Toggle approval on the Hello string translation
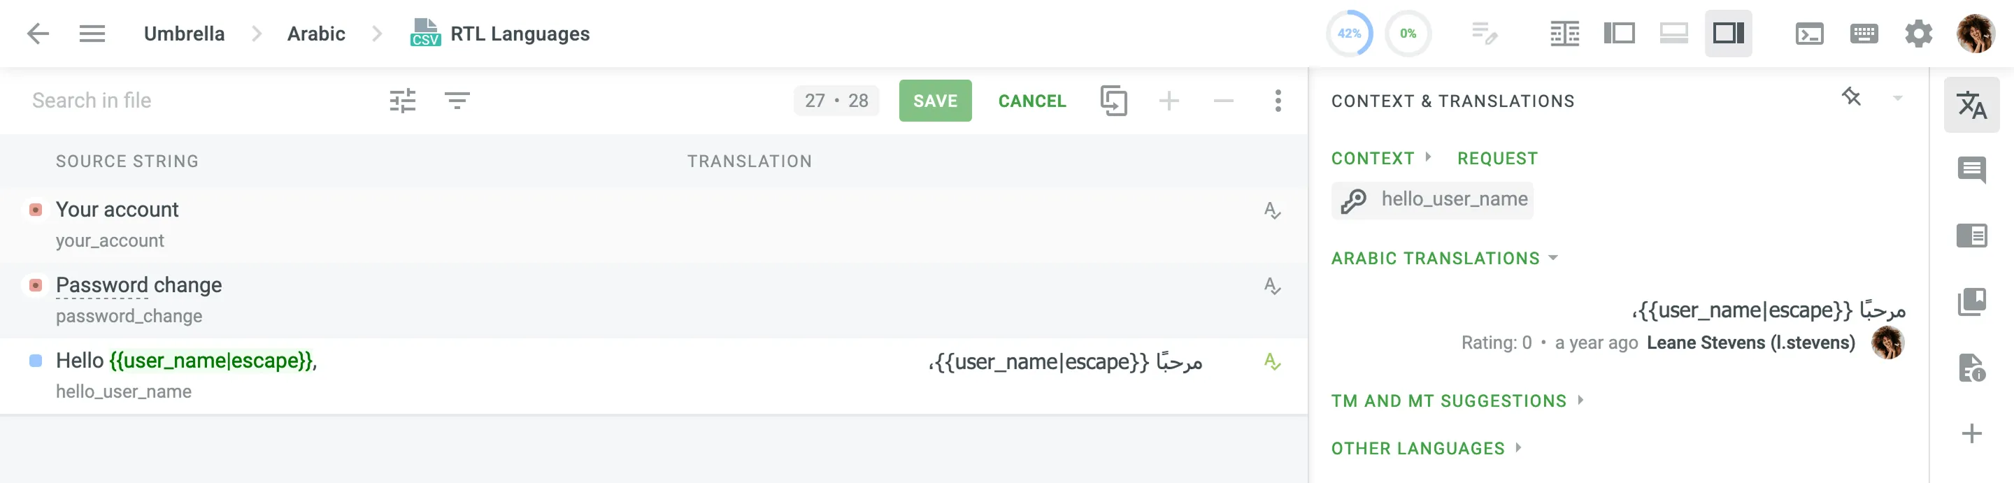This screenshot has height=483, width=2014. click(1273, 362)
